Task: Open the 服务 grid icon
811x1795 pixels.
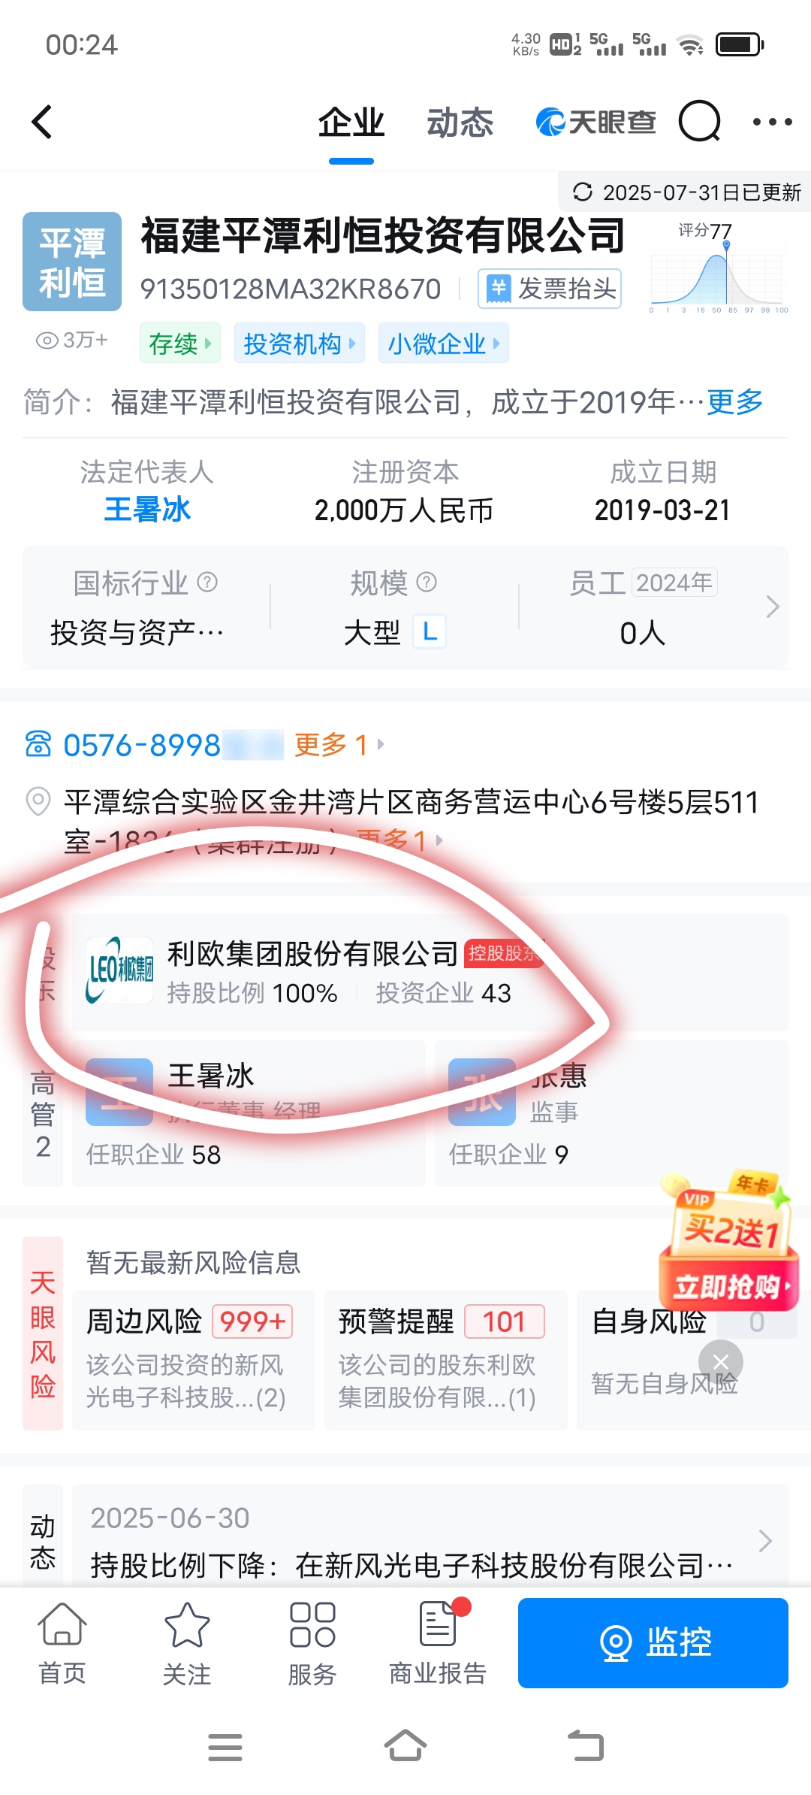Action: 312,1643
